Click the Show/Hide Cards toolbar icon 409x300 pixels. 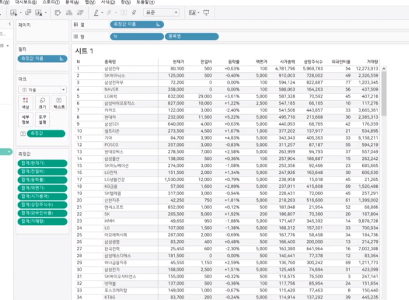coord(192,13)
